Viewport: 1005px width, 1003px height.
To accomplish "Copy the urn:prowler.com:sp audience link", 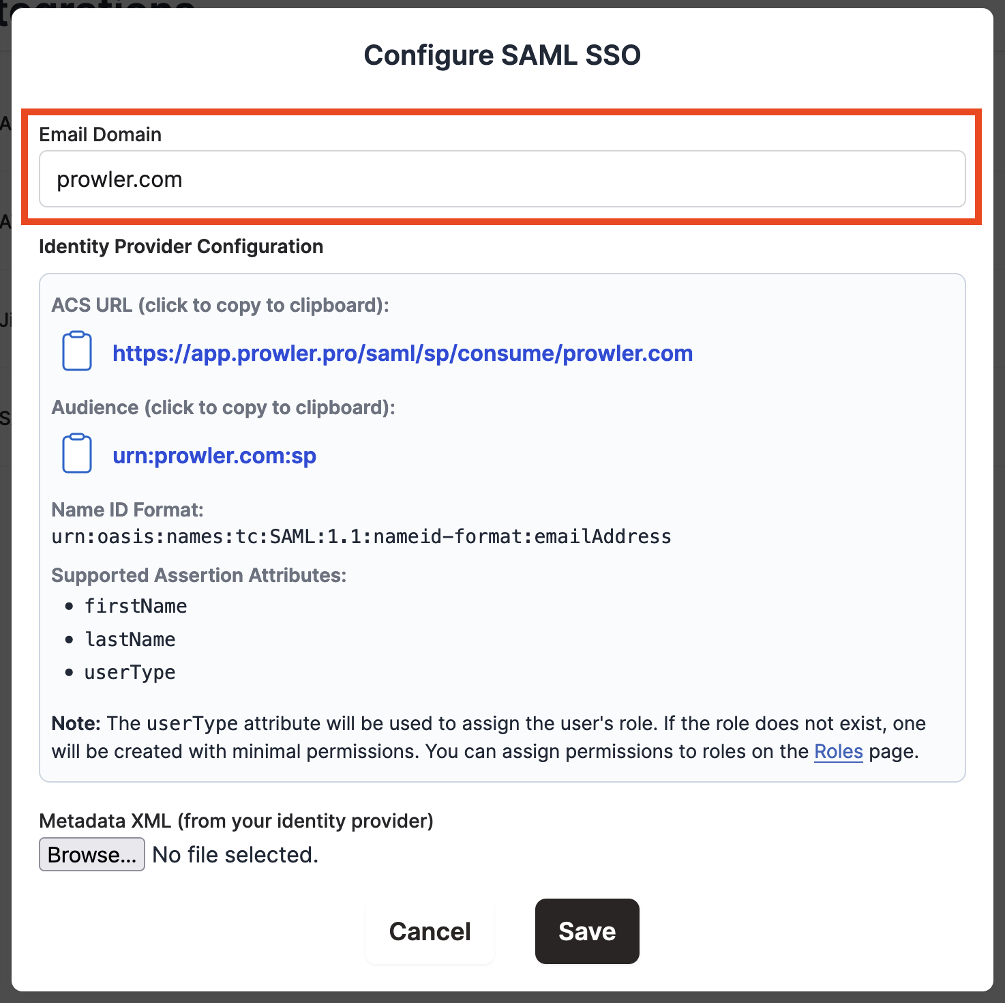I will (x=214, y=456).
